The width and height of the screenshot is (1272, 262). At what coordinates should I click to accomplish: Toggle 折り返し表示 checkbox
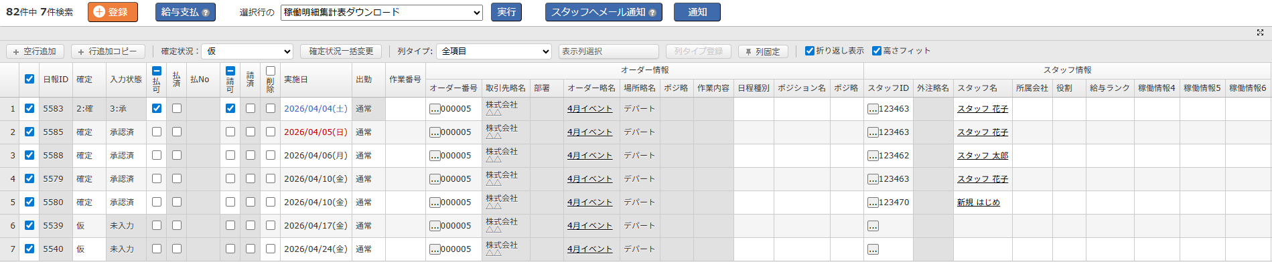pos(810,51)
